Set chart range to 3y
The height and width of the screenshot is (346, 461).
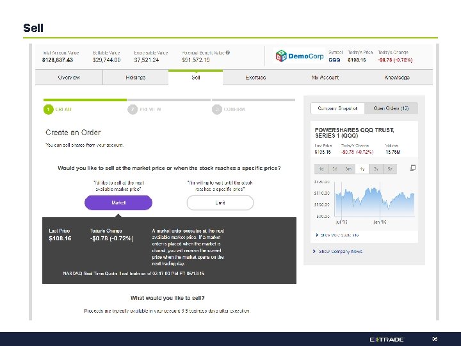pyautogui.click(x=376, y=169)
